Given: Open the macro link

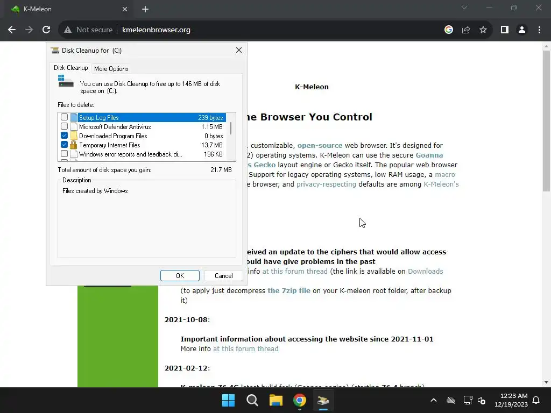Looking at the screenshot, I should [445, 175].
